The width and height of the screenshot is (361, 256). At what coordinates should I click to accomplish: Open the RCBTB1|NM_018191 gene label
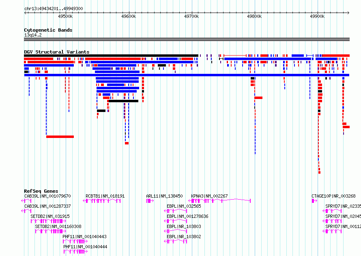[105, 196]
